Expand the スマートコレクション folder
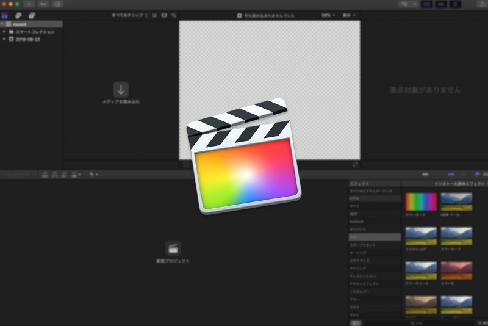 point(4,32)
